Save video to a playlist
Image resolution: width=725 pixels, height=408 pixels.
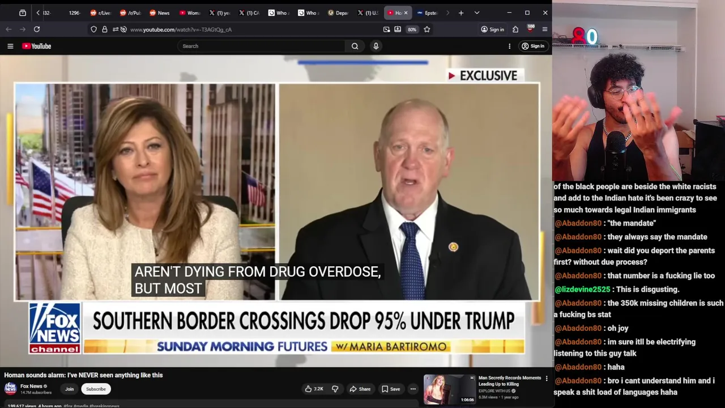click(391, 389)
